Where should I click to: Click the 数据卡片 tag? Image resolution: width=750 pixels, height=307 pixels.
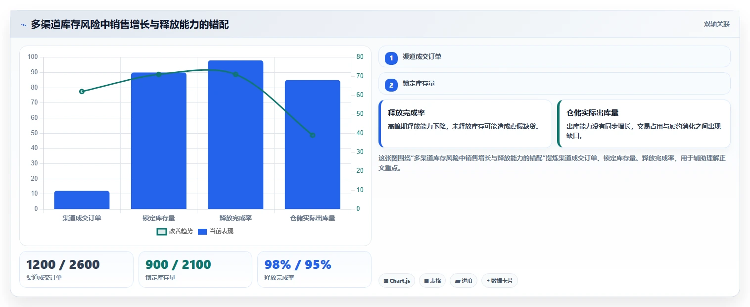click(x=499, y=281)
